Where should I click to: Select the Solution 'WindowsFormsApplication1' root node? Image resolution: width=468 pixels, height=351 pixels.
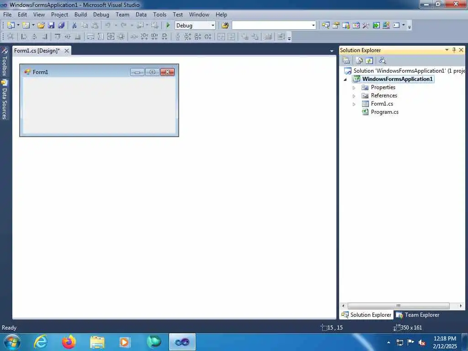pyautogui.click(x=404, y=71)
